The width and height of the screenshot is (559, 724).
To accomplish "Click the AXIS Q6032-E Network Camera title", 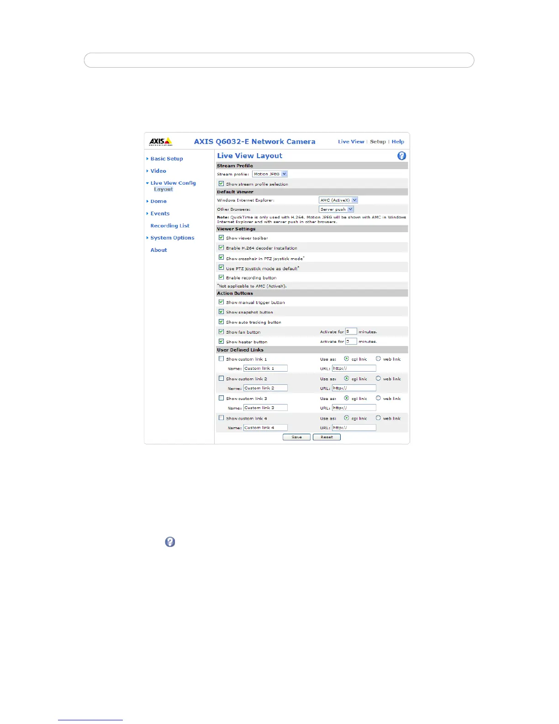I will tap(255, 142).
